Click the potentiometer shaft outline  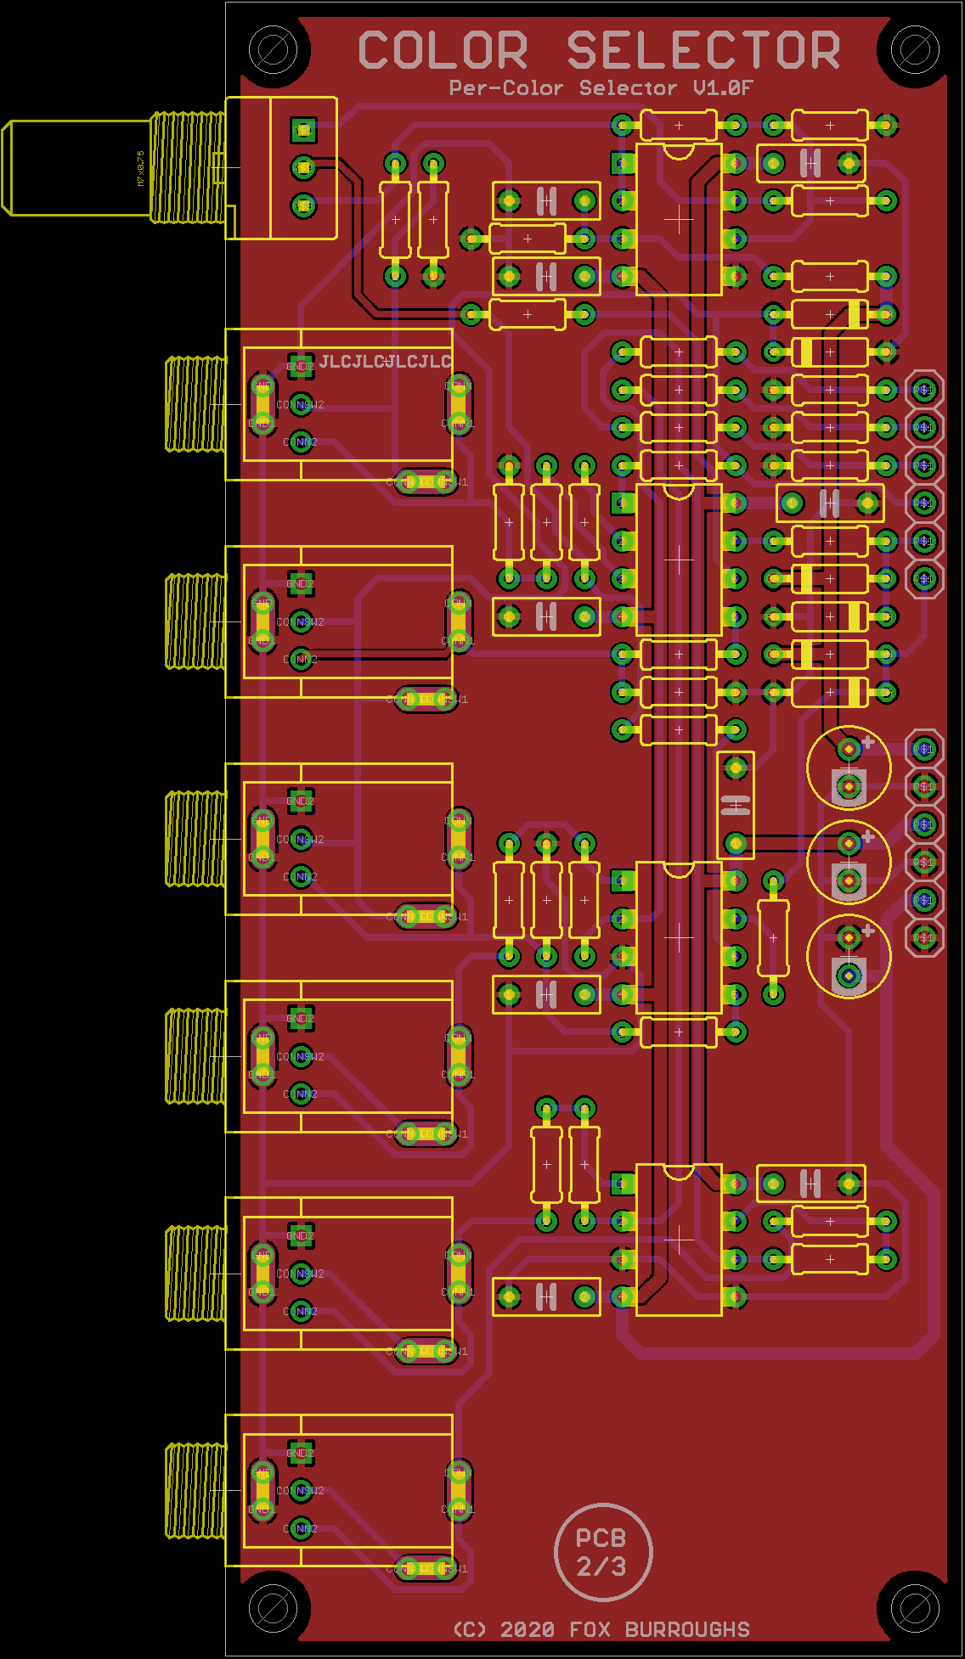(x=76, y=168)
